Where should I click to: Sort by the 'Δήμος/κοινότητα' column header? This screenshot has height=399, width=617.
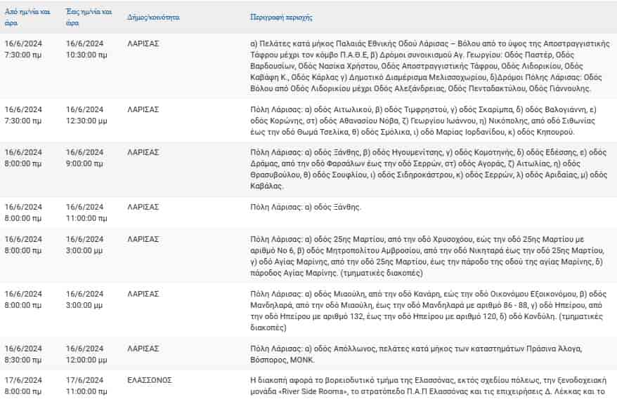152,16
